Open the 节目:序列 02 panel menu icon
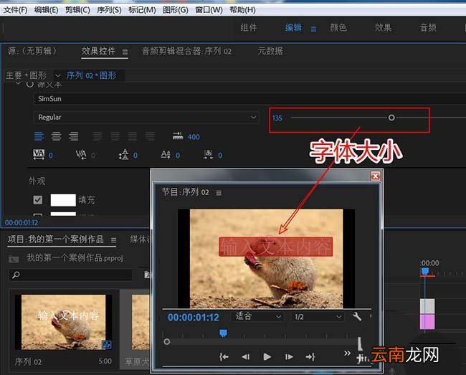Screen dimensions: 466x375 (x=219, y=193)
